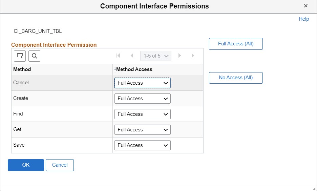Image resolution: width=317 pixels, height=191 pixels.
Task: Expand Method Access dropdown for Create
Action: 143,99
